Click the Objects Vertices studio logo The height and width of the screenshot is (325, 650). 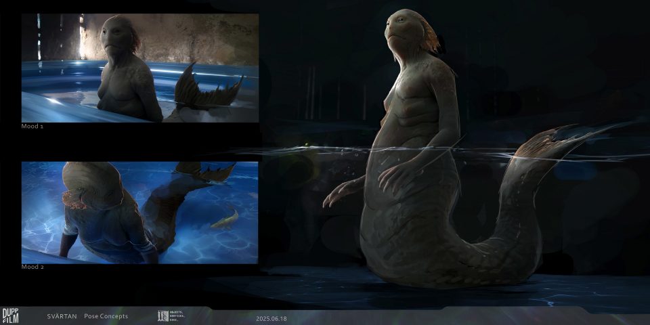point(171,316)
